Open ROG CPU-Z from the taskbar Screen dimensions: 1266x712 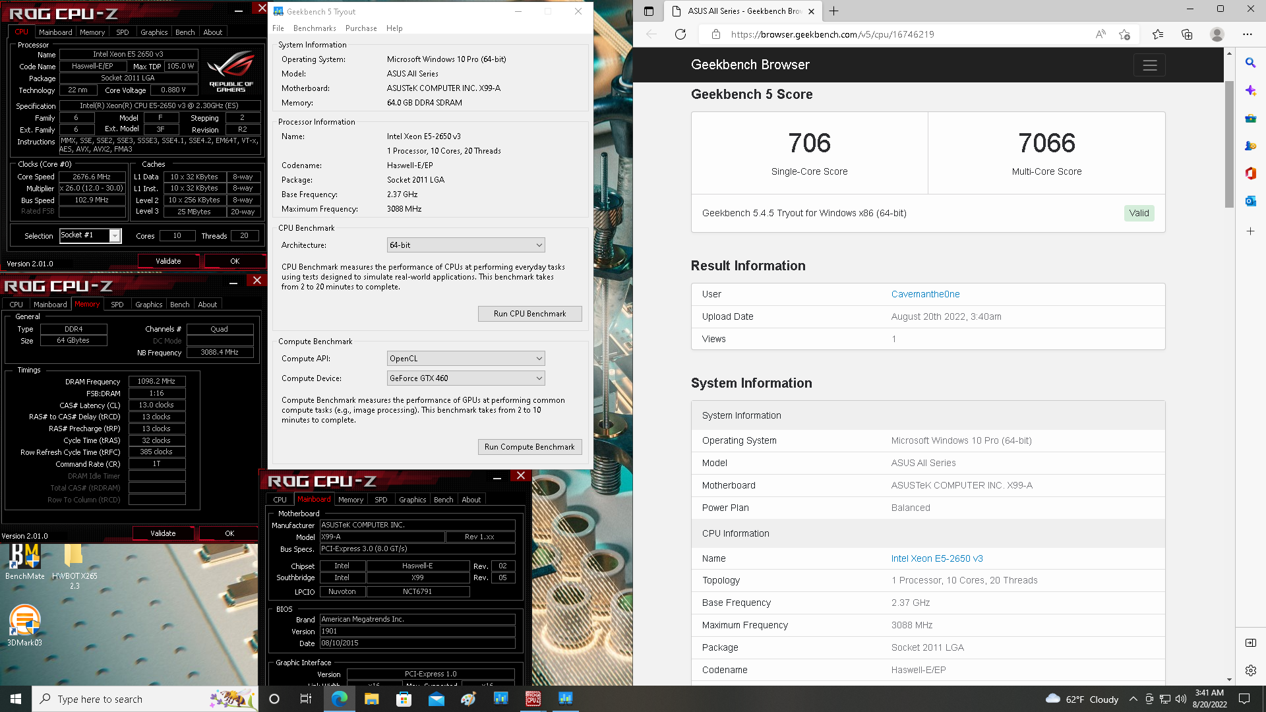pos(533,699)
